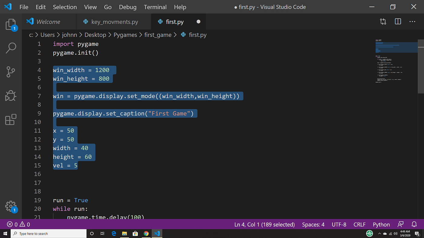Screen dimensions: 424x238
Task: Change indentation via Spaces: 4
Action: (x=313, y=224)
